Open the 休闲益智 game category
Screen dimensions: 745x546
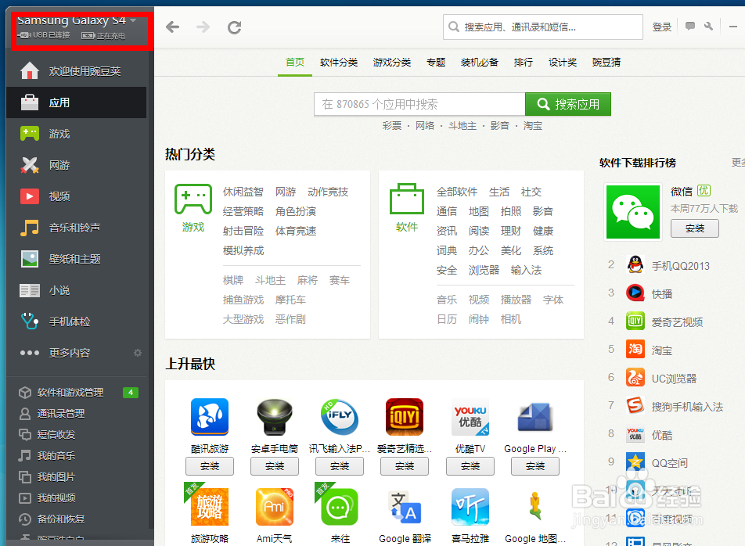pos(243,192)
